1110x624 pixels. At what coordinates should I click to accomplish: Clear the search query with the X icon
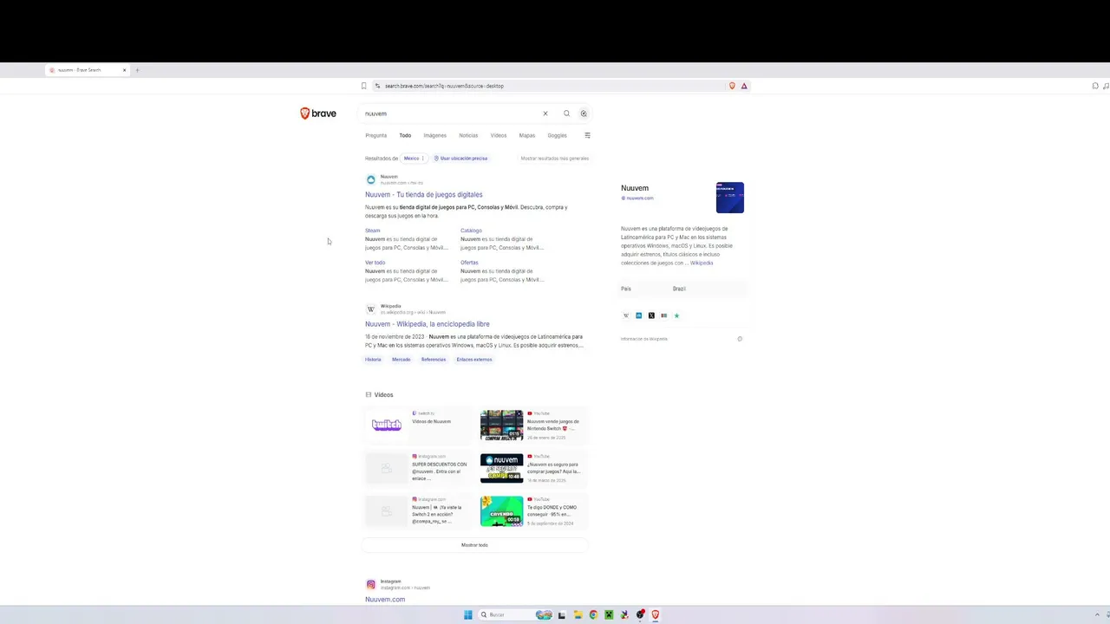point(545,114)
